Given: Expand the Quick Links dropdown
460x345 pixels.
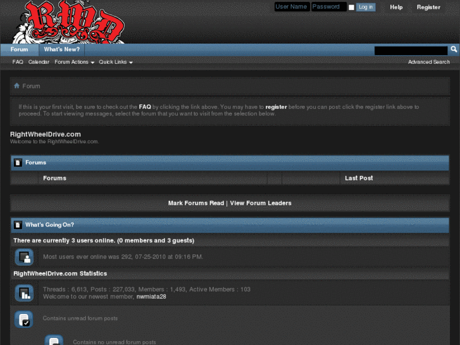Looking at the screenshot, I should pos(116,62).
